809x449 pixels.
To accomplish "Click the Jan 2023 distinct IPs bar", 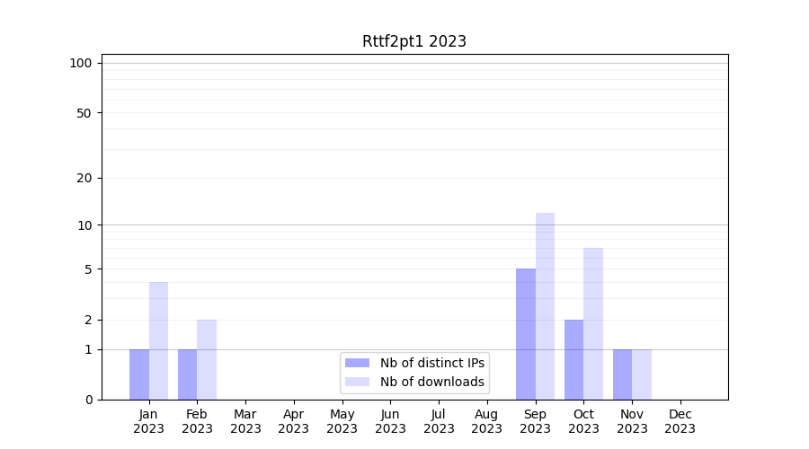I will pos(139,374).
